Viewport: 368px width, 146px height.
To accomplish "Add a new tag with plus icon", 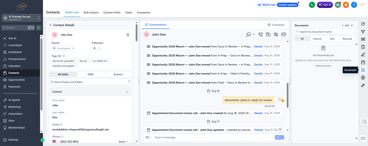I will pos(64,56).
